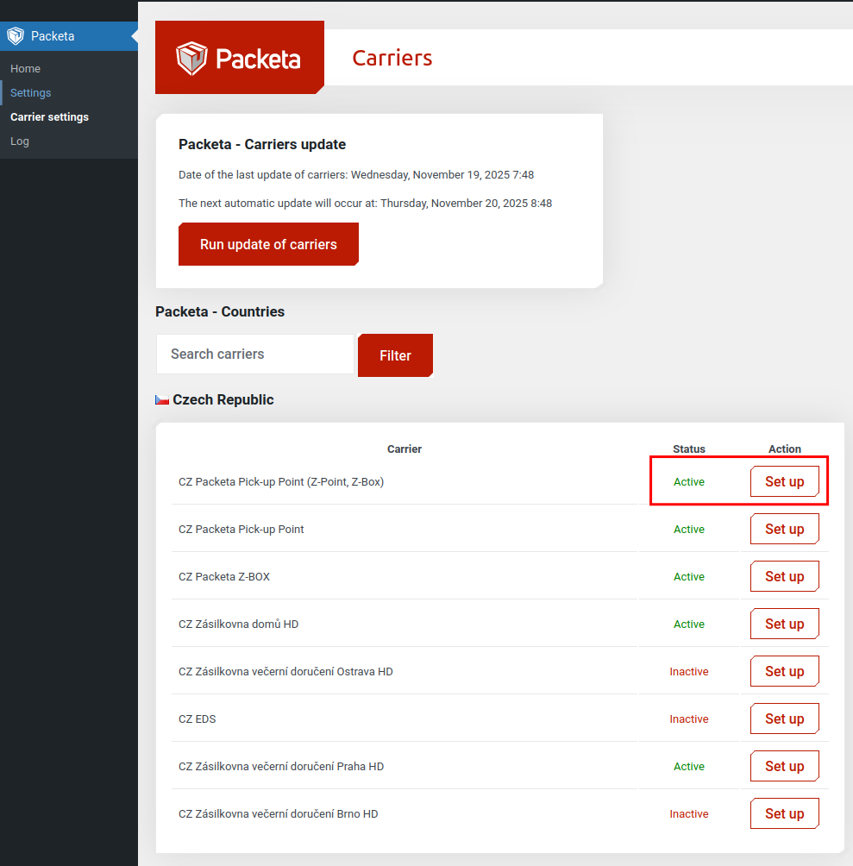Viewport: 853px width, 866px height.
Task: Click the Carriers page heading
Action: 392,58
